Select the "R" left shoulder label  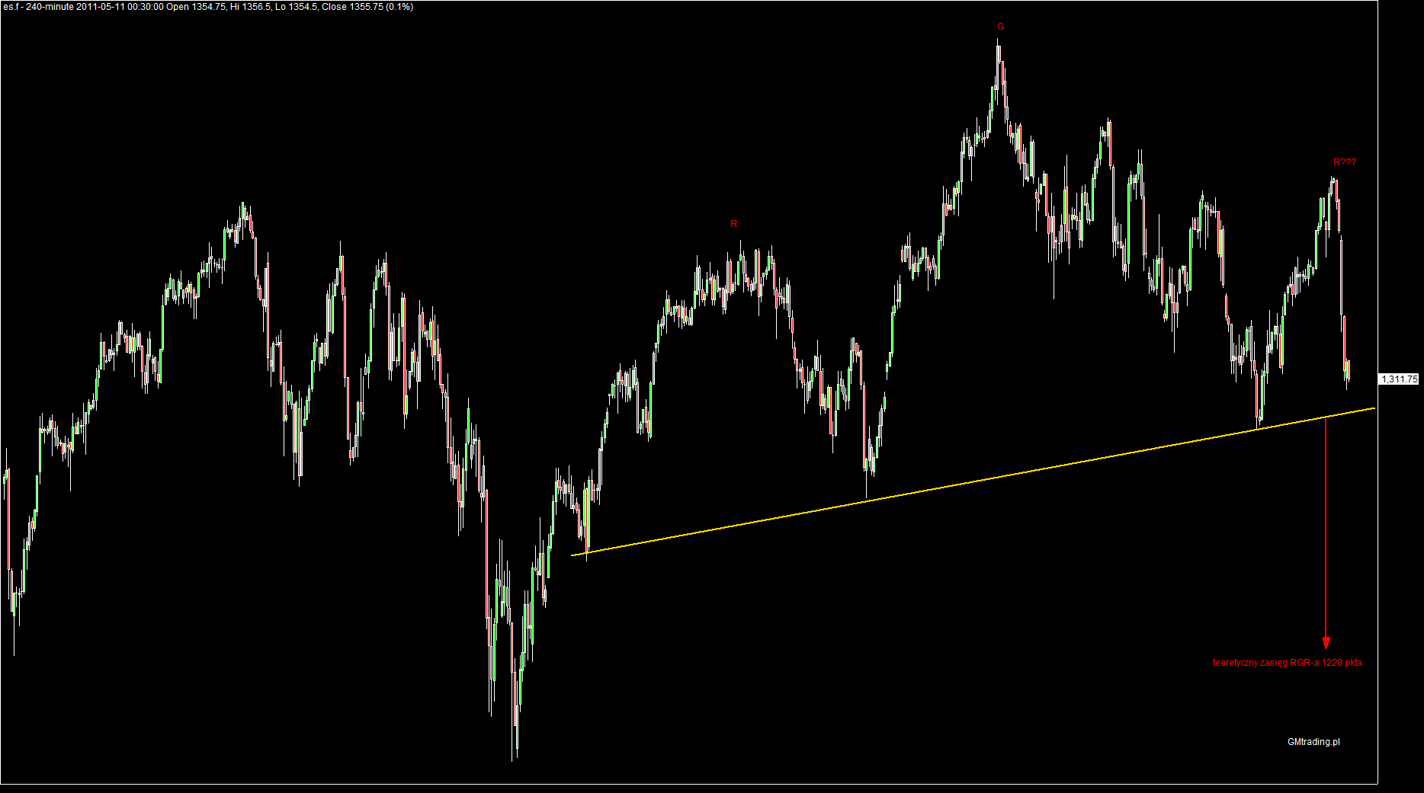[x=734, y=224]
